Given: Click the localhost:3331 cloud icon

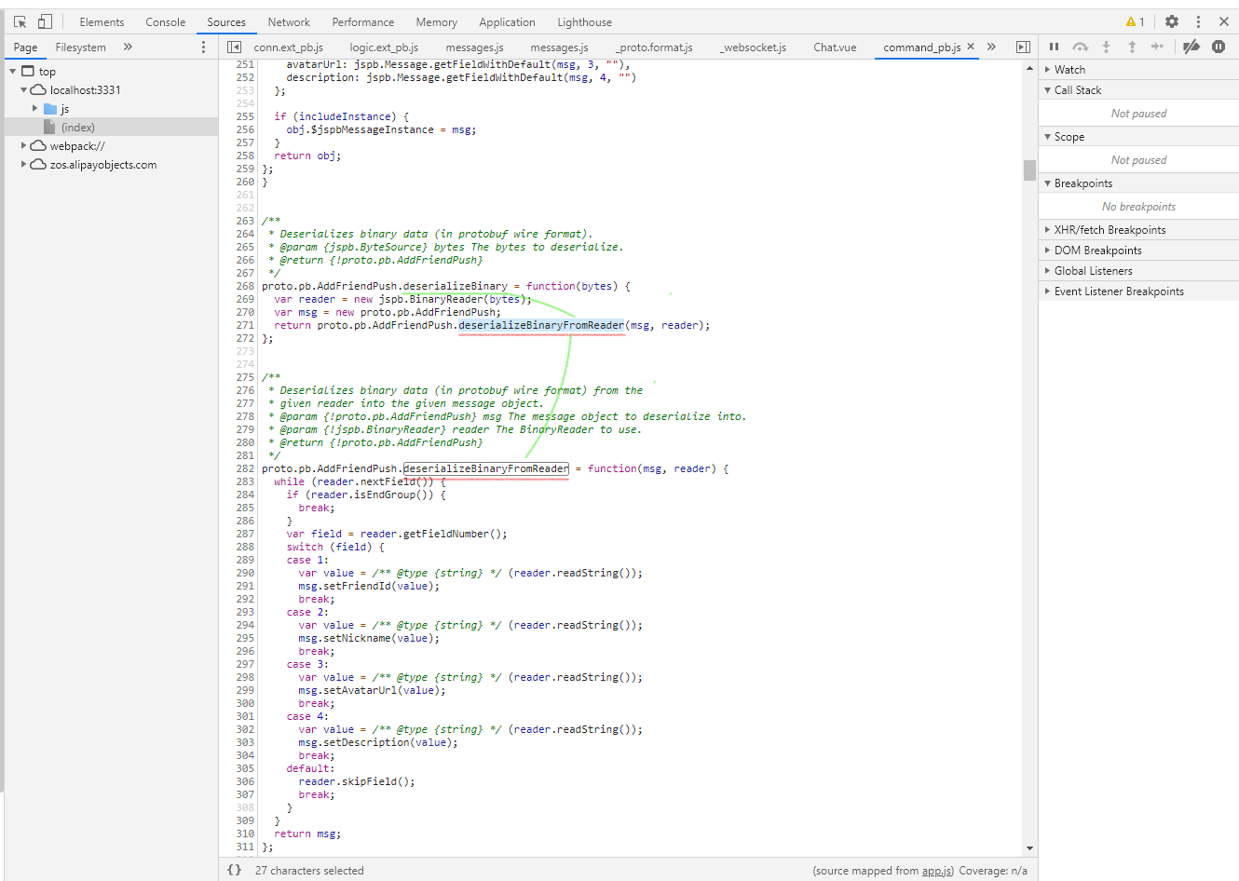Looking at the screenshot, I should [38, 90].
